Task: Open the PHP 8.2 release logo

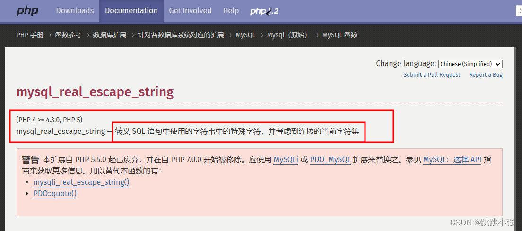Action: tap(264, 11)
